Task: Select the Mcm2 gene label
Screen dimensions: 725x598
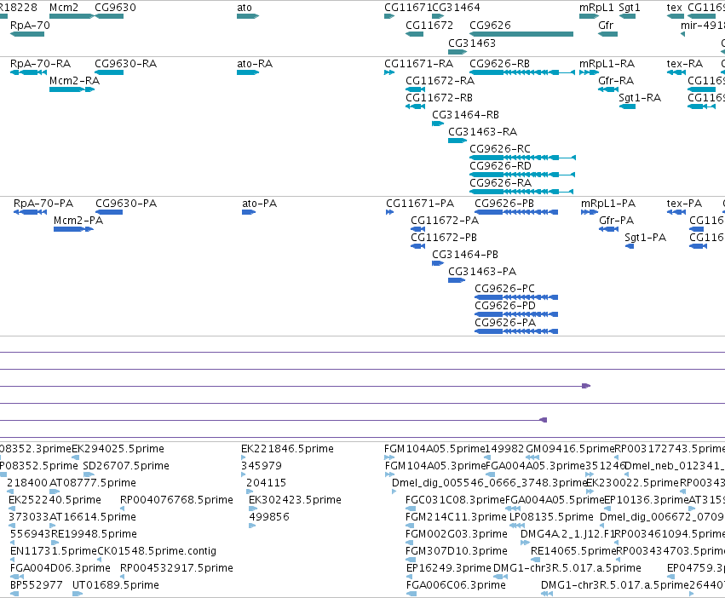Action: (x=64, y=8)
